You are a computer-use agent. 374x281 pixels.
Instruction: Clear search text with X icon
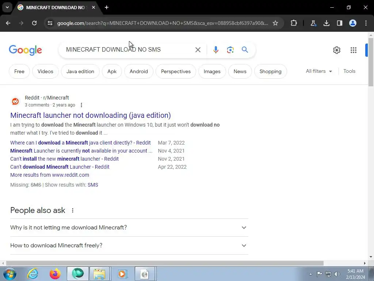[x=198, y=50]
